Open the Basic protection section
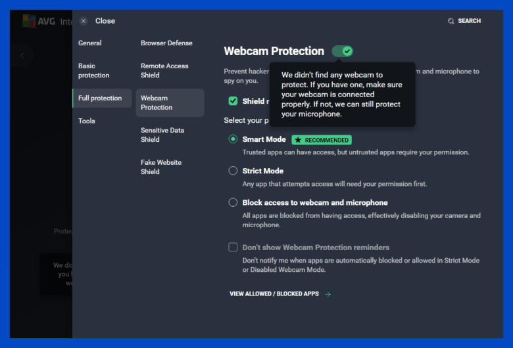The image size is (513, 348). (93, 70)
